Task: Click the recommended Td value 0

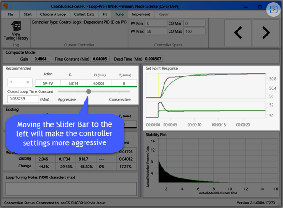Action: click(x=124, y=83)
